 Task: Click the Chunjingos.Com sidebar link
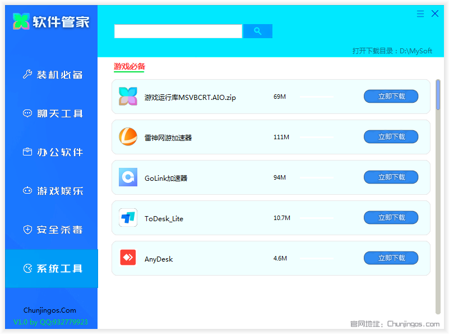(x=50, y=310)
